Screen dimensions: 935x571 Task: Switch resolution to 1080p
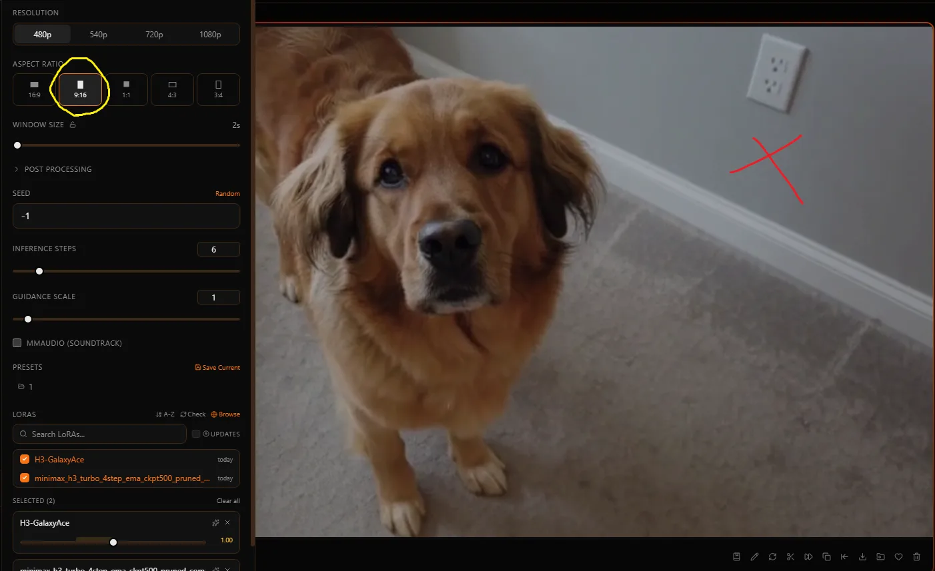coord(210,35)
